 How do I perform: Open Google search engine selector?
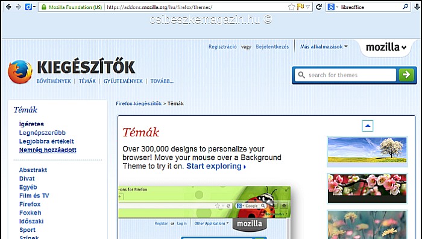(x=333, y=7)
